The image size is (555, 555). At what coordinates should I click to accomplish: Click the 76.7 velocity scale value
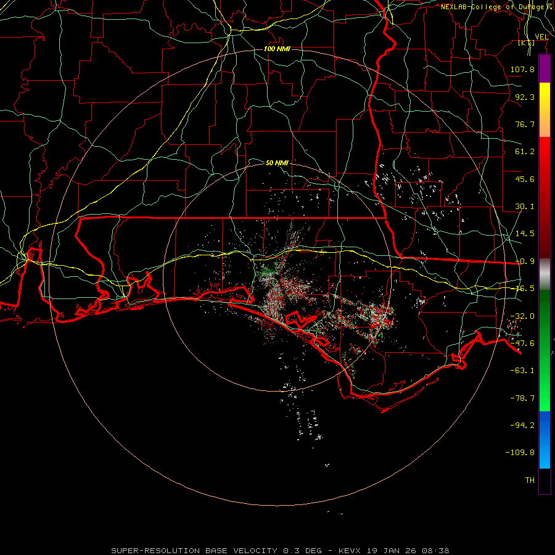click(x=525, y=124)
